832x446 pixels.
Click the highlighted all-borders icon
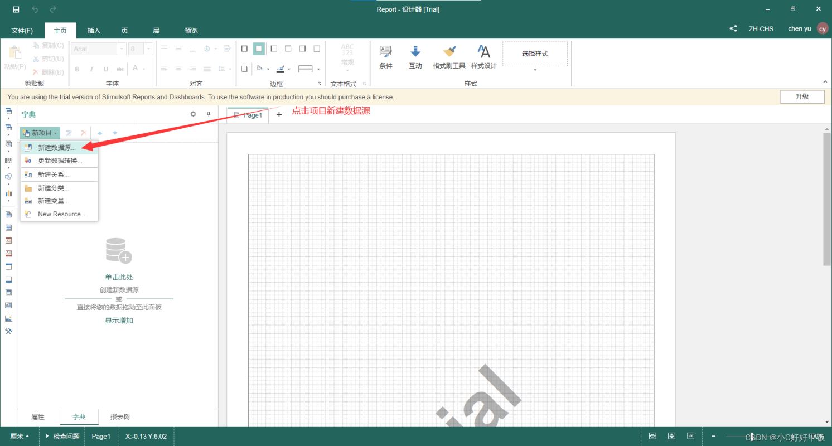(x=259, y=49)
